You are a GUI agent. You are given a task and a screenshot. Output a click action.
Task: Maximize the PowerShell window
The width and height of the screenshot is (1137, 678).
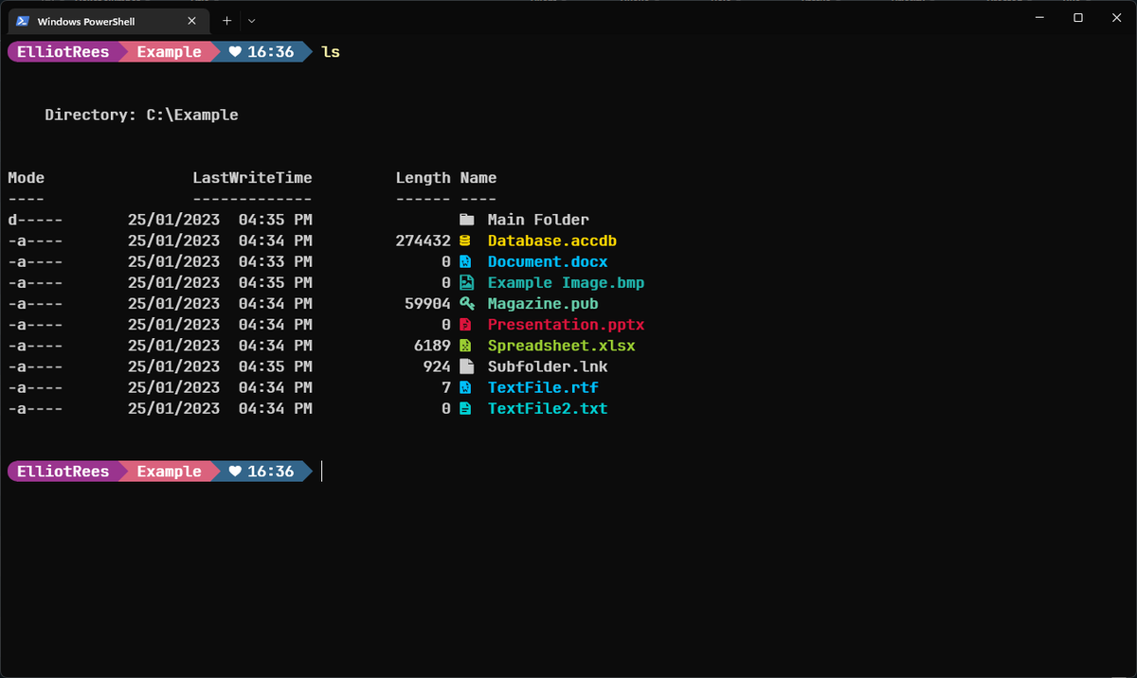[x=1077, y=18]
